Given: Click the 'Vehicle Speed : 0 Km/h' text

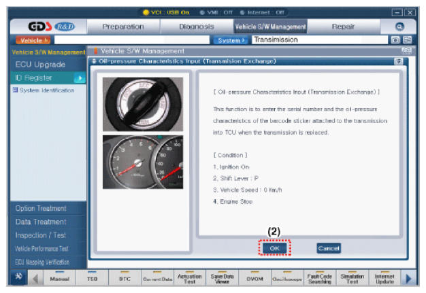Looking at the screenshot, I should coord(248,190).
